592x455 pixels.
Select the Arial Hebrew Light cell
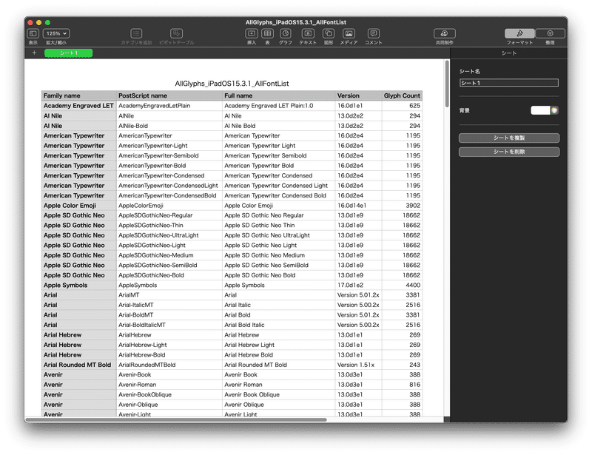pyautogui.click(x=279, y=345)
